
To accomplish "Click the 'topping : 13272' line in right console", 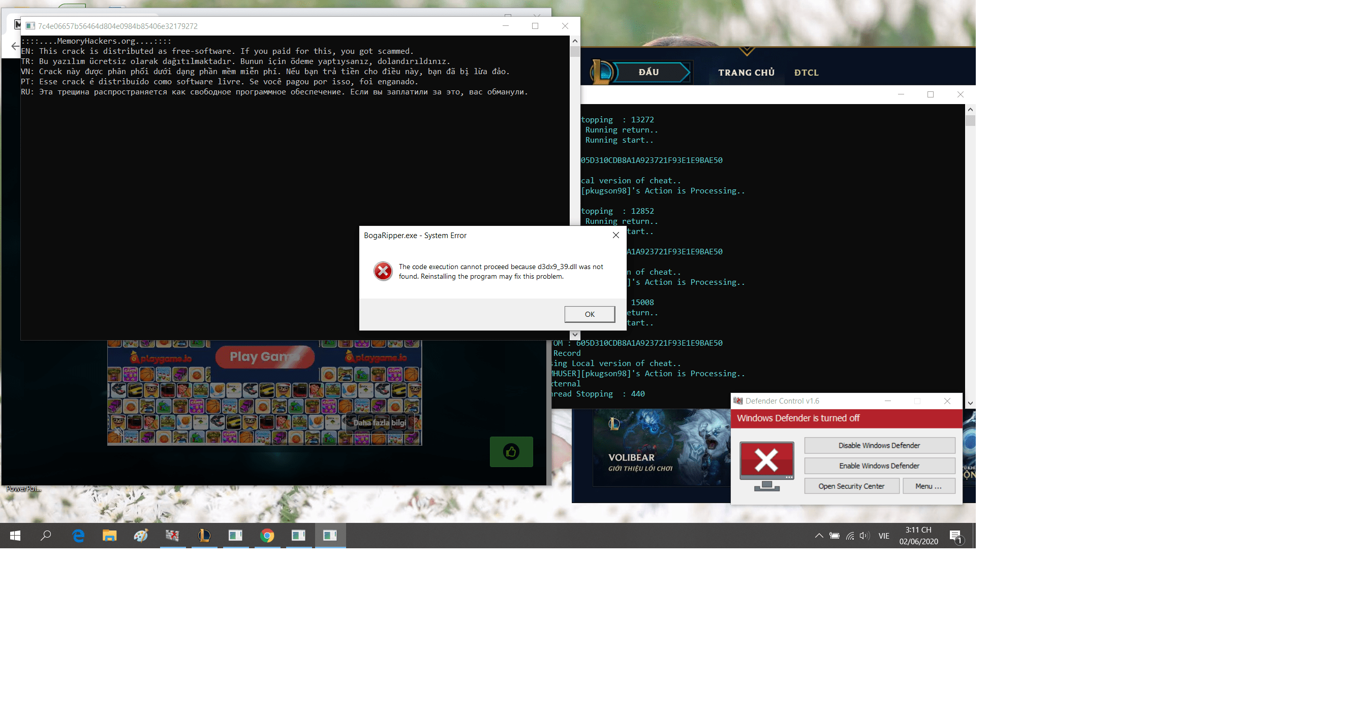I will pos(616,120).
